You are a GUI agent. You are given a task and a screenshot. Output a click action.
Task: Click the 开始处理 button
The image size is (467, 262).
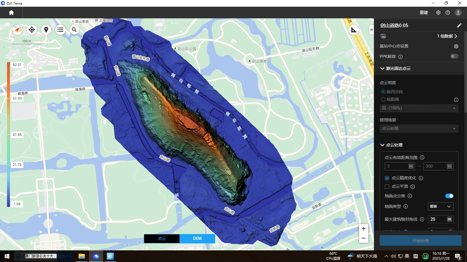pyautogui.click(x=420, y=241)
